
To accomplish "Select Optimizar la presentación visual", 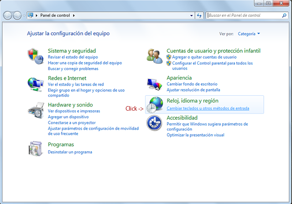I will coord(195,135).
